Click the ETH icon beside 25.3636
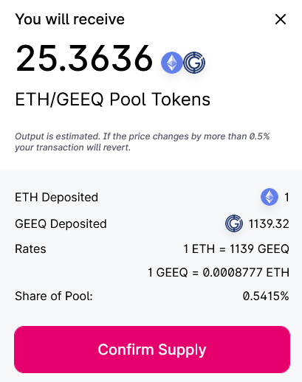The height and width of the screenshot is (382, 302). click(x=172, y=63)
